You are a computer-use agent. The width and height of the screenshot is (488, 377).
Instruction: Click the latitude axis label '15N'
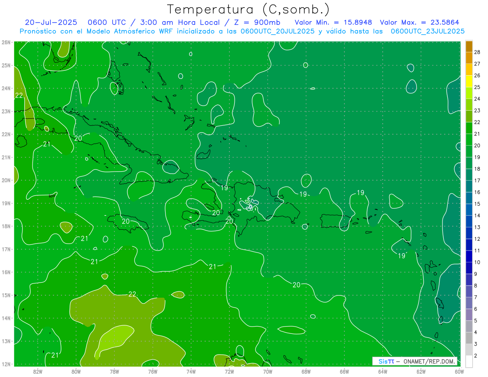(x=6, y=295)
